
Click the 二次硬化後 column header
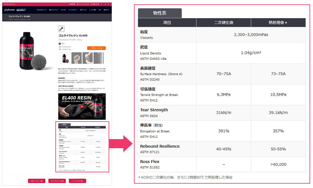(x=223, y=23)
